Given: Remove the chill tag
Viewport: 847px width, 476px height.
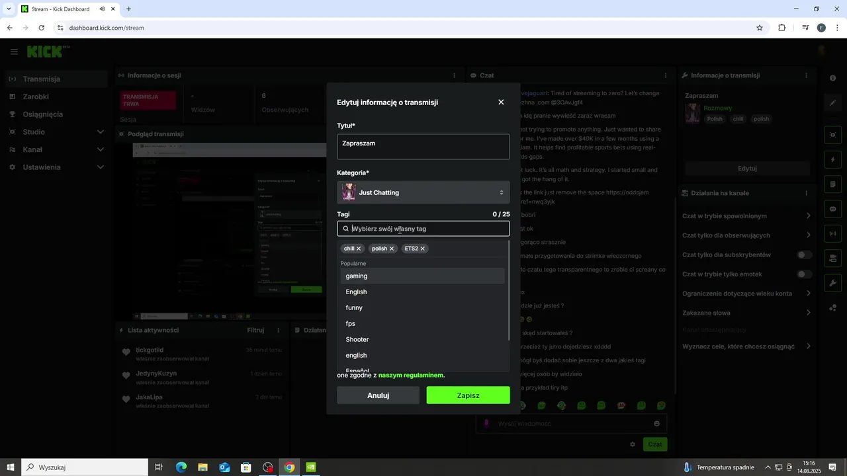Looking at the screenshot, I should click(x=359, y=249).
